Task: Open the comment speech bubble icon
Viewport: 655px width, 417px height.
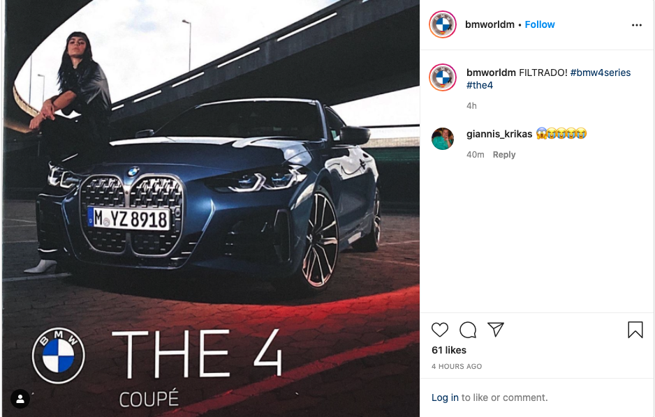Action: click(x=468, y=330)
